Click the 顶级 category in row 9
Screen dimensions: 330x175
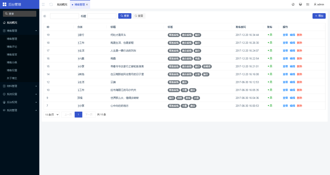click(80, 98)
